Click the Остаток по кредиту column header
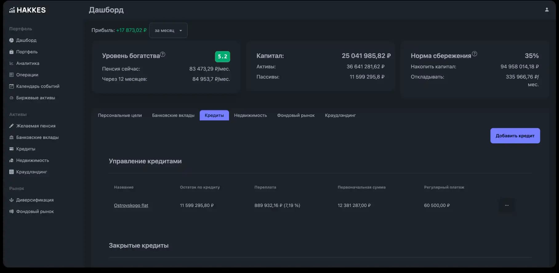Viewport: 559px width, 273px height. pyautogui.click(x=200, y=187)
